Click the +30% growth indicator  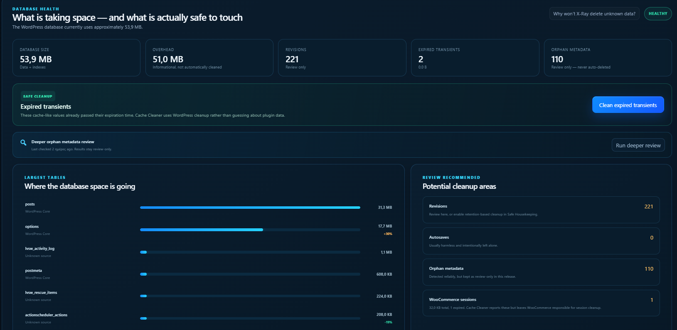pyautogui.click(x=388, y=234)
